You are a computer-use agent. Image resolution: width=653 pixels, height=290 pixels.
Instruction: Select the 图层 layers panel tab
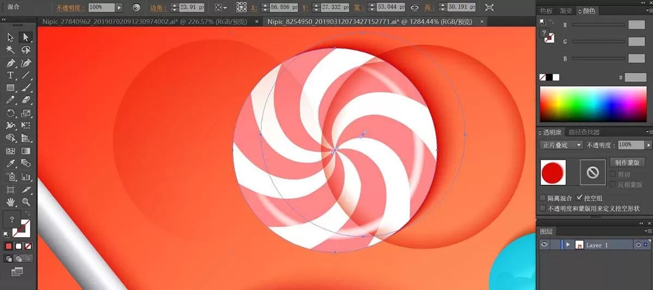pos(547,231)
